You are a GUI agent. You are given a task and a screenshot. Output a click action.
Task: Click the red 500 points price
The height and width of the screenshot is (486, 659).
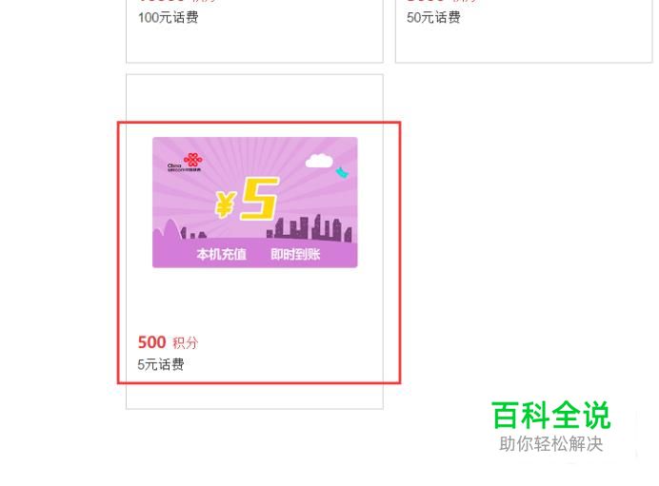pyautogui.click(x=151, y=342)
